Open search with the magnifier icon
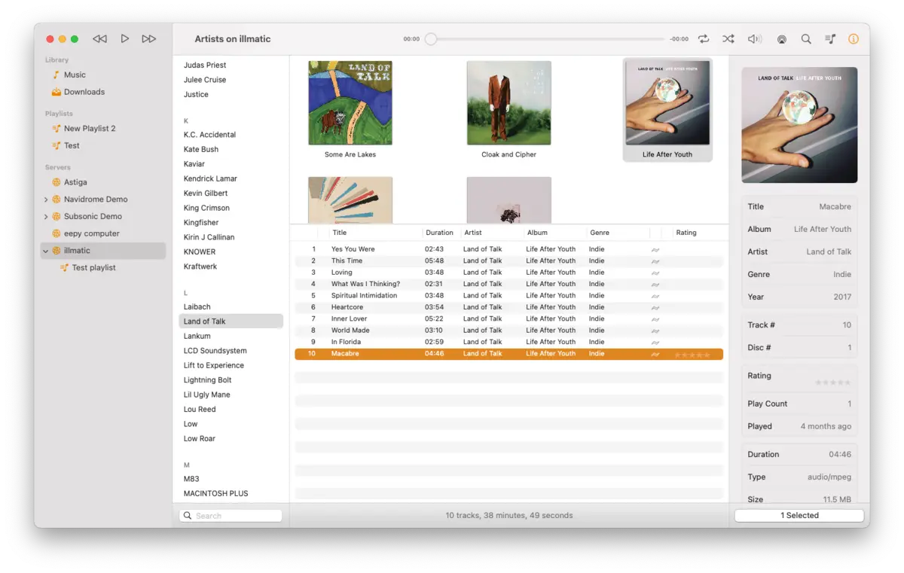Image resolution: width=904 pixels, height=573 pixels. tap(806, 39)
